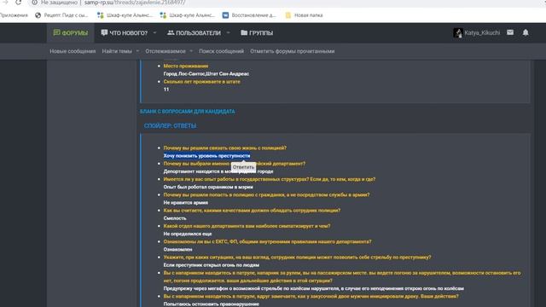This screenshot has width=546, height=307.
Task: Open Katya_Kikuchi account menu
Action: [x=477, y=32]
